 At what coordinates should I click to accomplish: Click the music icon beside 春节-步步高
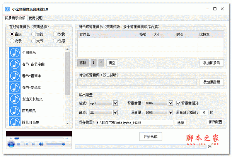click(x=15, y=87)
